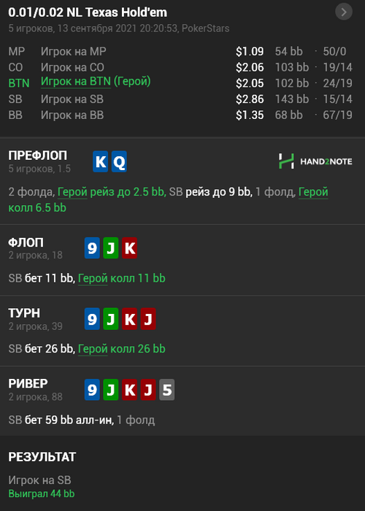
Task: Click the blue 9 card on the flop
Action: 92,248
